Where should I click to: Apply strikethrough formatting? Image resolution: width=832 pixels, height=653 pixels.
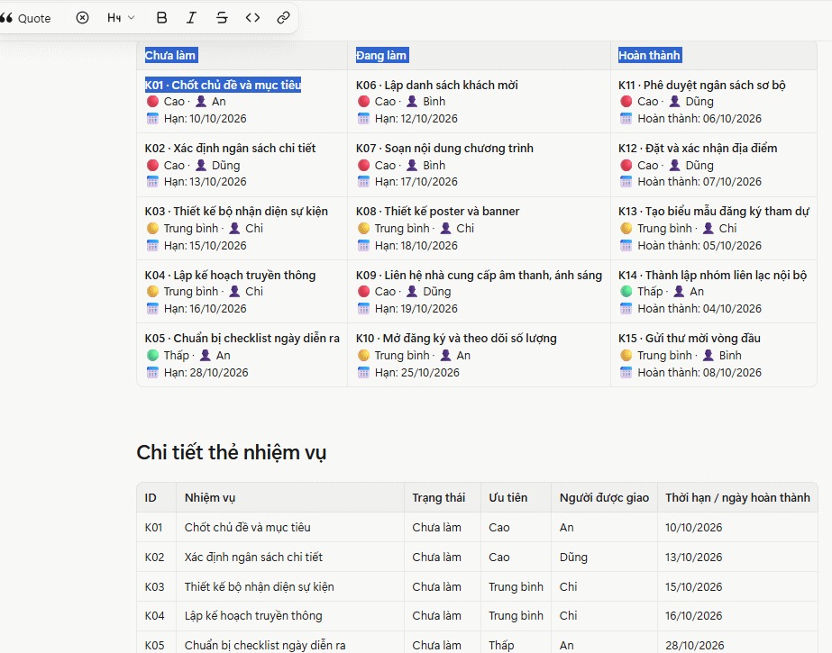[x=222, y=18]
